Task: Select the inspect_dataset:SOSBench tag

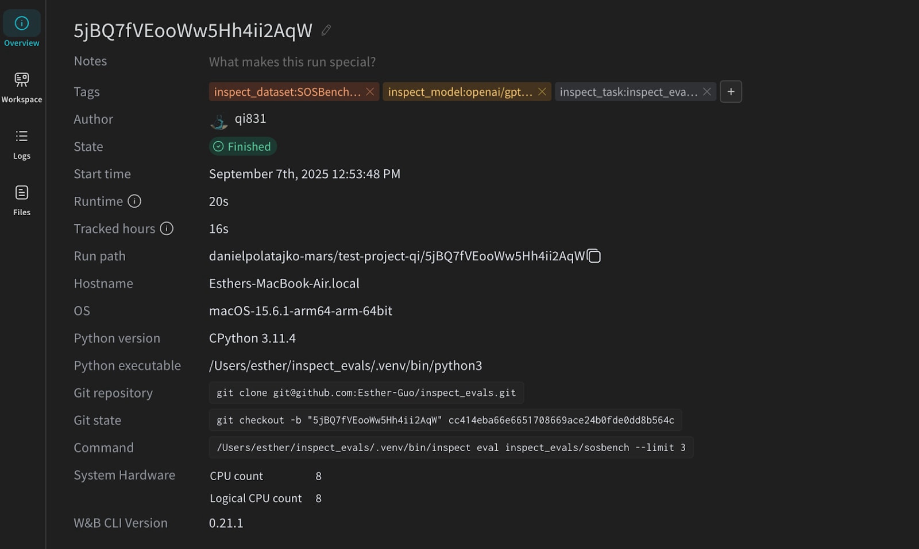Action: [x=287, y=92]
